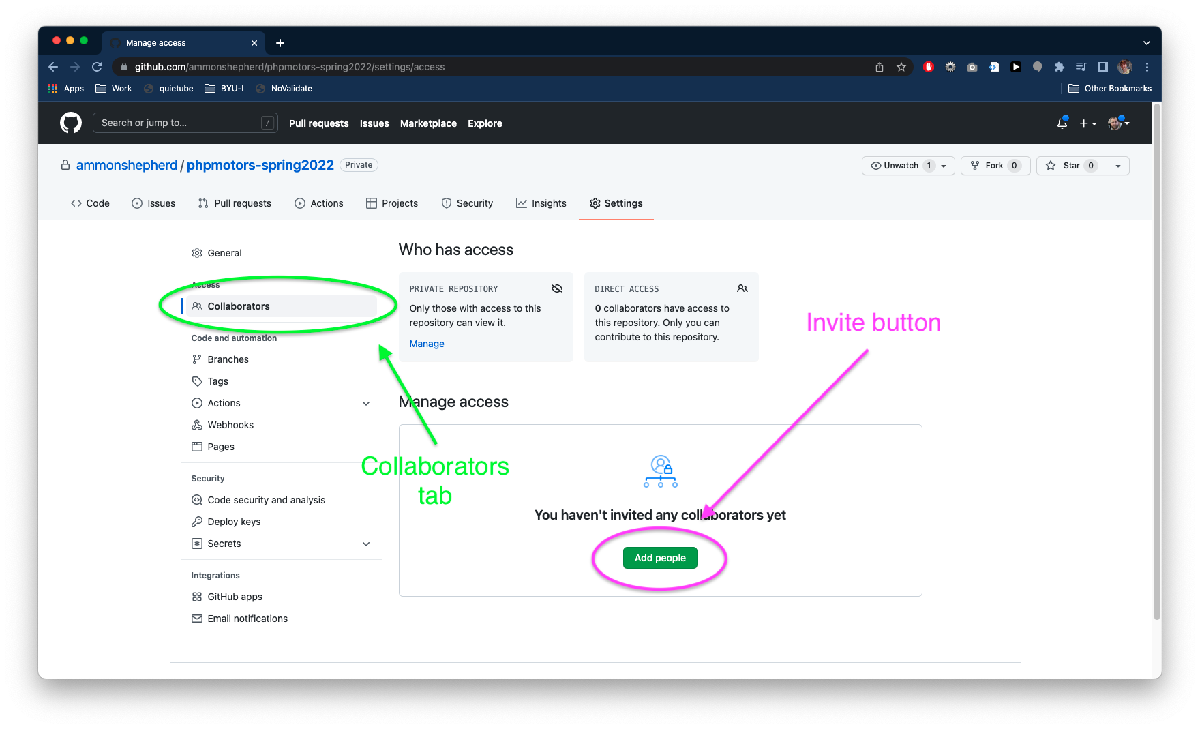Click the Manage visibility link
The image size is (1200, 729).
[x=427, y=344]
